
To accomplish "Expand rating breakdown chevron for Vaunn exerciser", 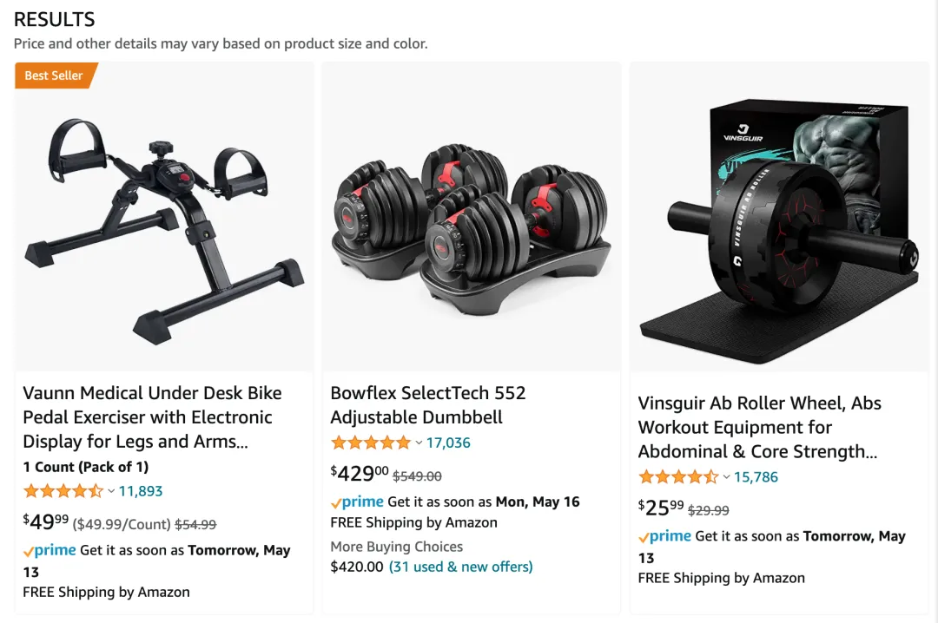I will click(x=111, y=491).
